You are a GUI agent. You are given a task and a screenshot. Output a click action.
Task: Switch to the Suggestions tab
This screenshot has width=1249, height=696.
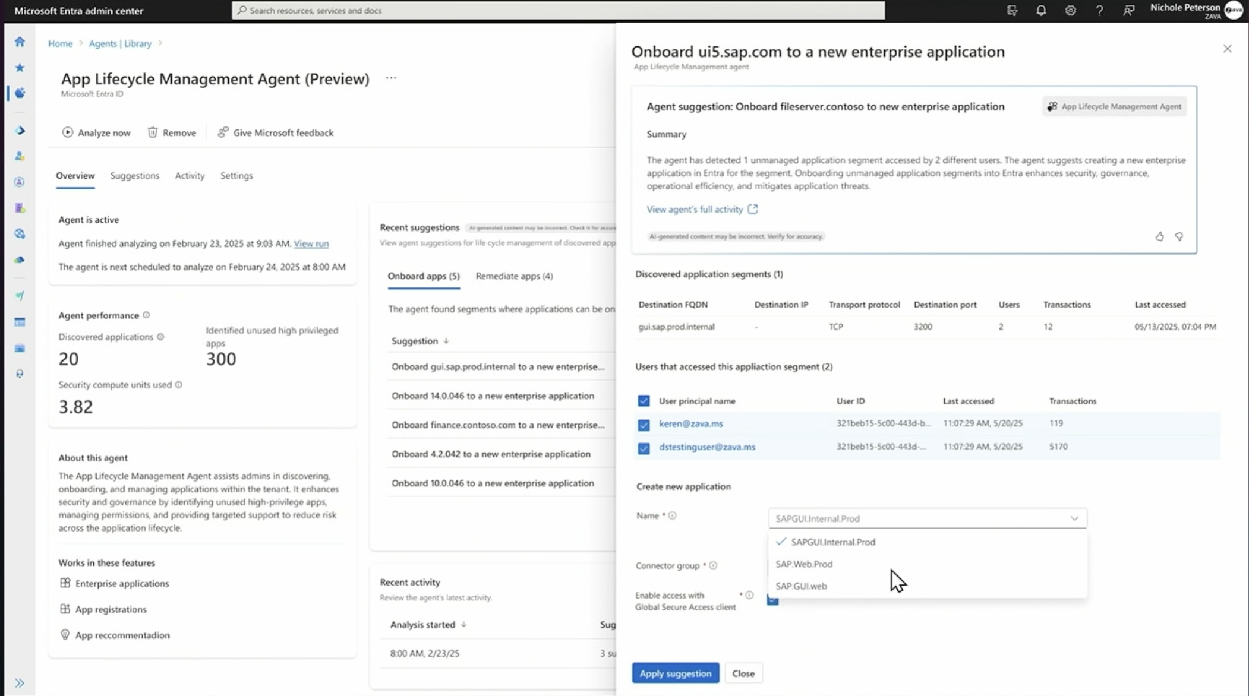[x=135, y=176]
